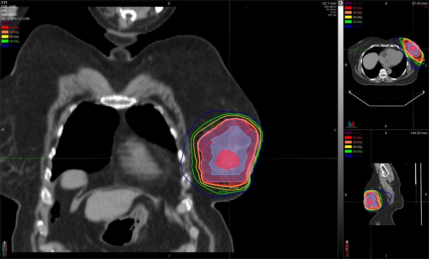Image resolution: width=429 pixels, height=259 pixels.
Task: Toggle the blue isodose level in coronal legend
Action: point(5,46)
